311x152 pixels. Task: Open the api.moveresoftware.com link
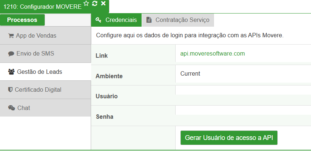click(x=213, y=53)
